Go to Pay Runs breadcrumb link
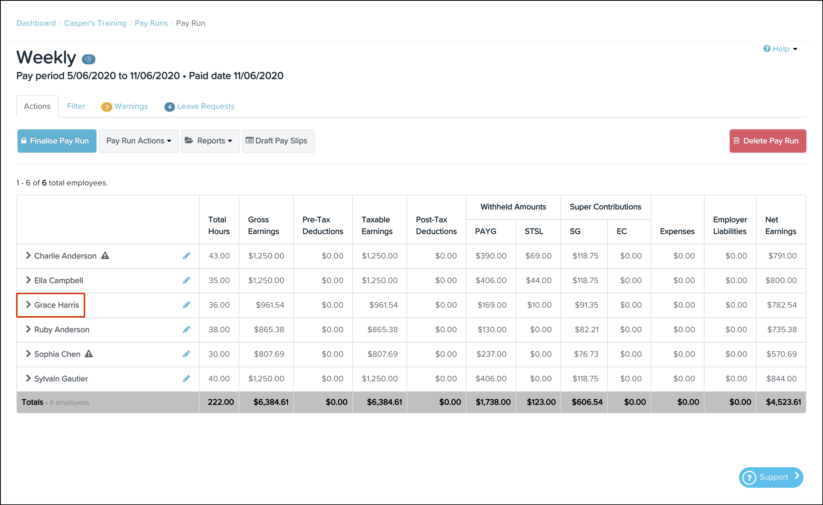Viewport: 823px width, 505px height. click(x=151, y=23)
